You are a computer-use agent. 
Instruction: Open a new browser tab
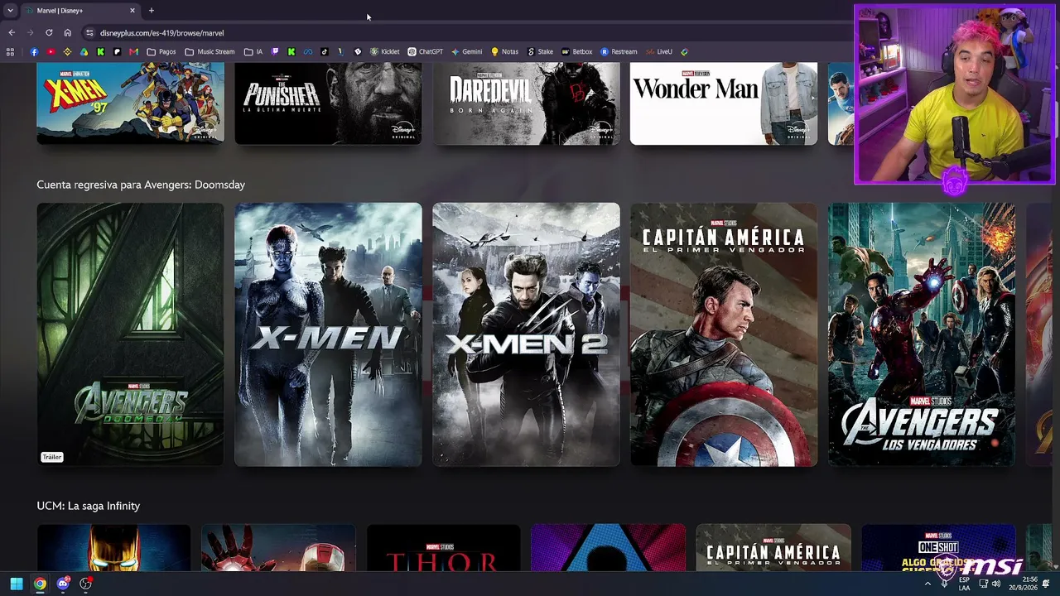pyautogui.click(x=152, y=11)
